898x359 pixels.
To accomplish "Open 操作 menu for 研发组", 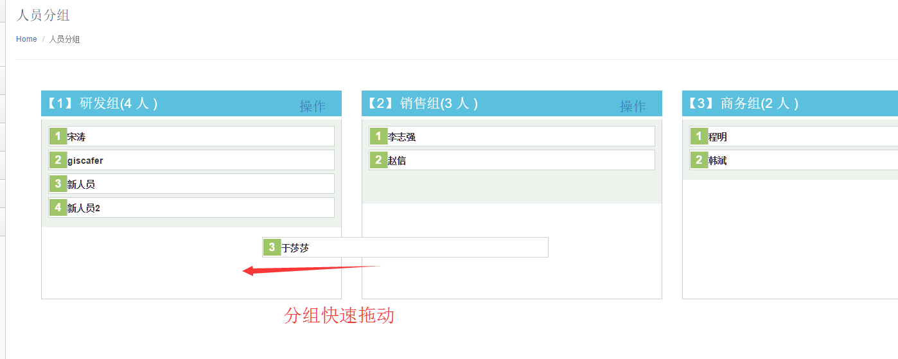I will coord(313,107).
